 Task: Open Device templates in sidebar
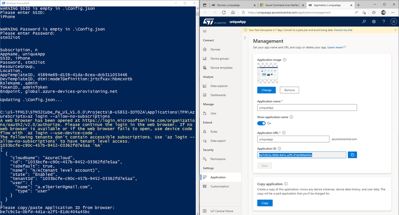[221, 68]
